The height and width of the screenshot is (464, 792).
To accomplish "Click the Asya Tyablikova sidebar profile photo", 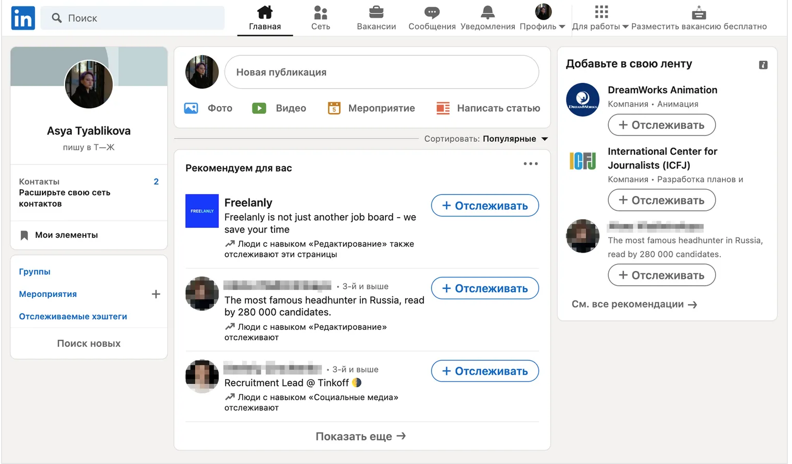I will click(x=89, y=84).
